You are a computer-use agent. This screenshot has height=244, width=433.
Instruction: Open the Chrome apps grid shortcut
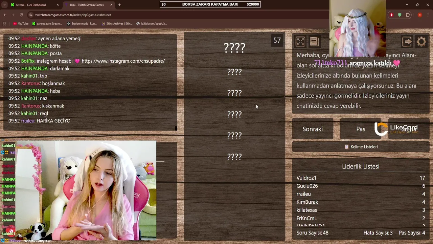4,24
